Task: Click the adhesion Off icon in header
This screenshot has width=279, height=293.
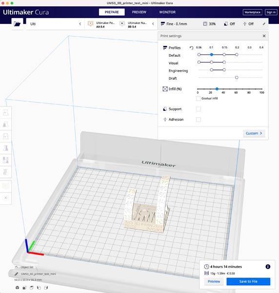Action: (245, 24)
